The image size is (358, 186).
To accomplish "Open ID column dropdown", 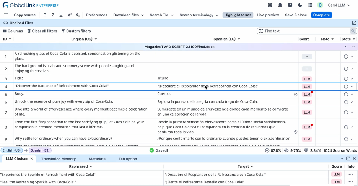I will click(x=10, y=39).
